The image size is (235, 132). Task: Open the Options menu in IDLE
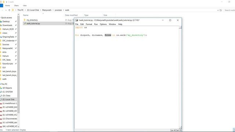[x=103, y=24]
